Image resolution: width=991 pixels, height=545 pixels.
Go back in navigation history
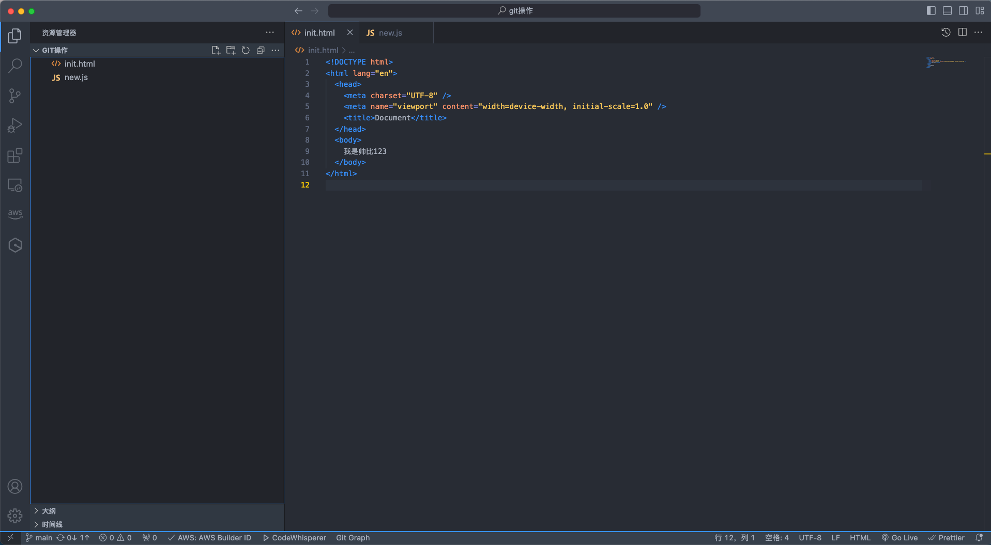coord(298,11)
